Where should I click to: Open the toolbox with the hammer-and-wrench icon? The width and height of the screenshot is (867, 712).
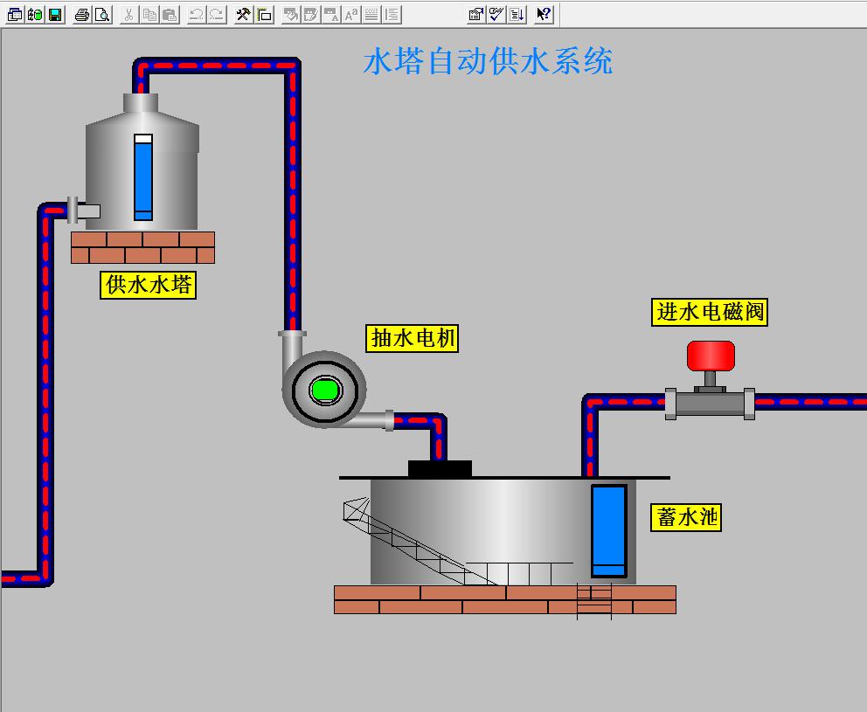(x=244, y=14)
